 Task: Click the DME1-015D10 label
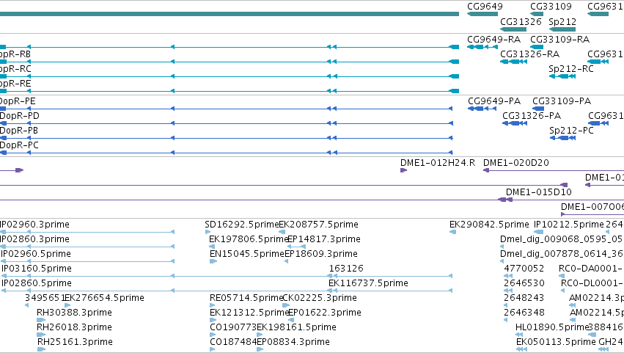pos(538,192)
